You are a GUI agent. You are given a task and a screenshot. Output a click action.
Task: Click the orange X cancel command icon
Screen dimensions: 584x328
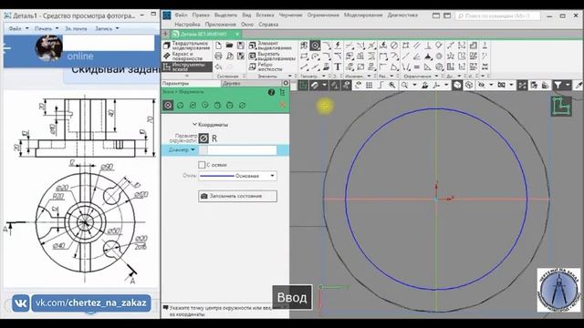(282, 105)
